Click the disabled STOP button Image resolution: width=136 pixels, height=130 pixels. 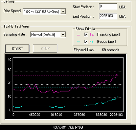(x=45, y=49)
